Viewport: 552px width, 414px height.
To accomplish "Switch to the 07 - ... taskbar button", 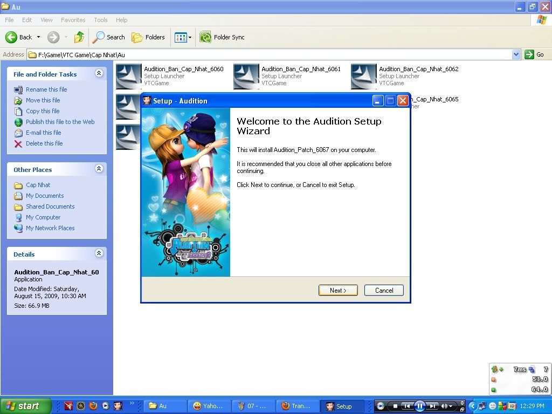I will click(x=253, y=406).
